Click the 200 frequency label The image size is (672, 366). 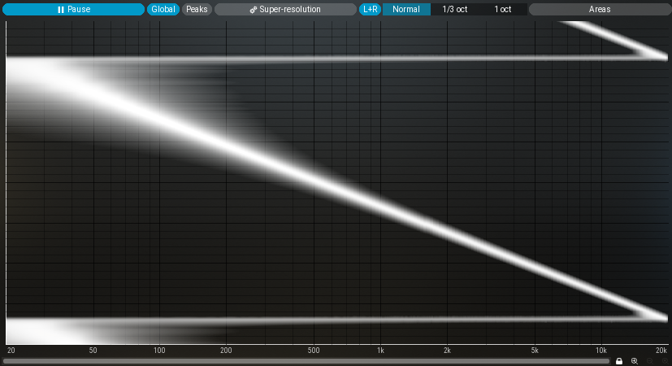click(x=226, y=351)
